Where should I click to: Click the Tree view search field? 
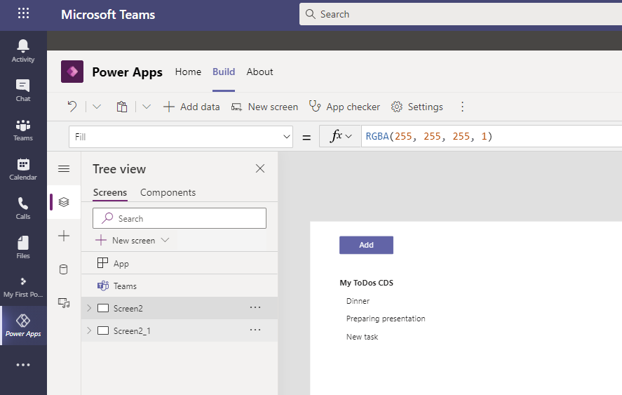point(180,218)
